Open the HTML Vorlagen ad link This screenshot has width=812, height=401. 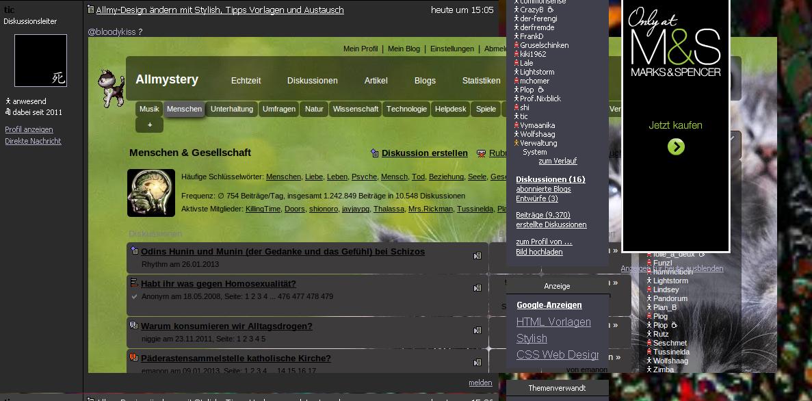[x=553, y=322]
